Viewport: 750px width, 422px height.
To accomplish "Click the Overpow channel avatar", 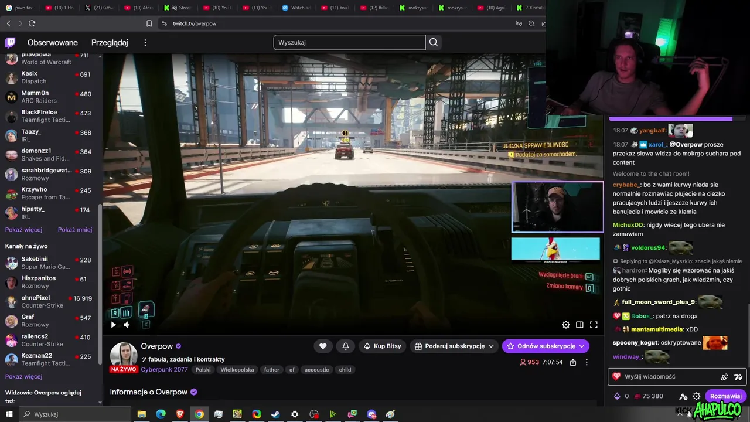I will 124,355.
